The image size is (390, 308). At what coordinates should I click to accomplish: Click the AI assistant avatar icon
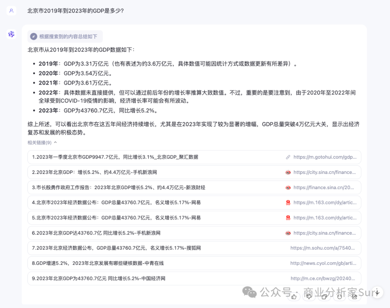(x=11, y=34)
